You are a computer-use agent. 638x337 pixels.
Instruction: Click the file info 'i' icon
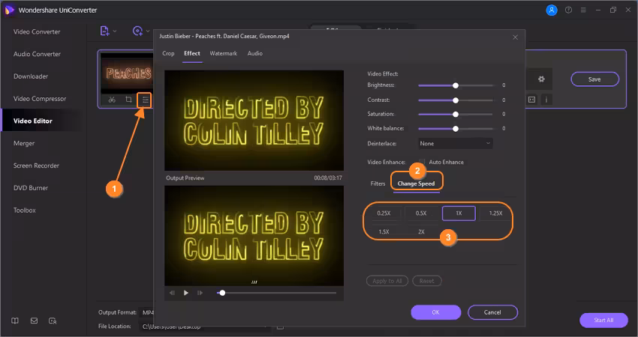(x=546, y=100)
